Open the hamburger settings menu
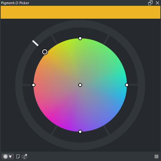161x161 pixels. point(156,156)
